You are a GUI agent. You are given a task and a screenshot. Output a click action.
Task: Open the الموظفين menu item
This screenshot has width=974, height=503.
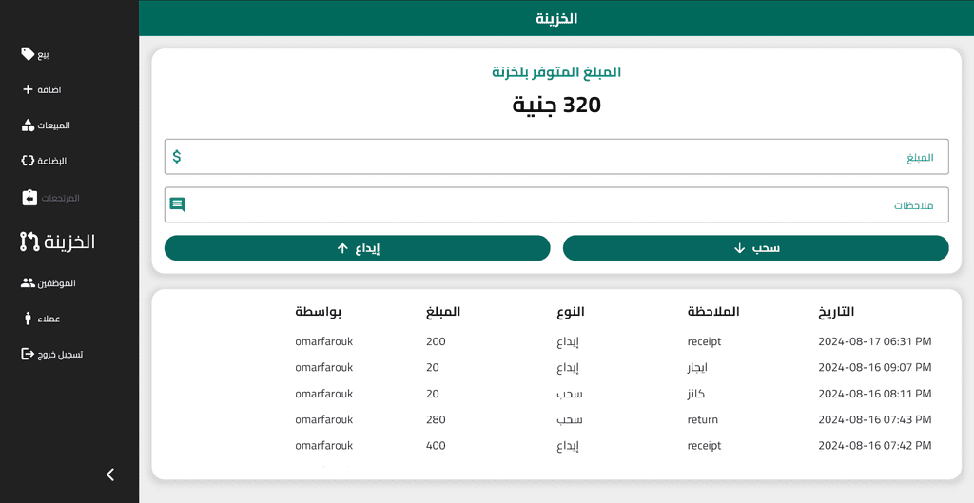tap(48, 283)
